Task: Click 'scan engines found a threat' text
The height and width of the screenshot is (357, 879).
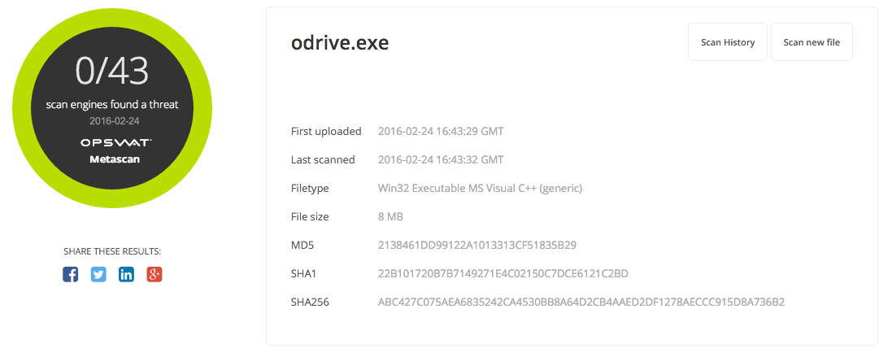Action: click(x=112, y=105)
